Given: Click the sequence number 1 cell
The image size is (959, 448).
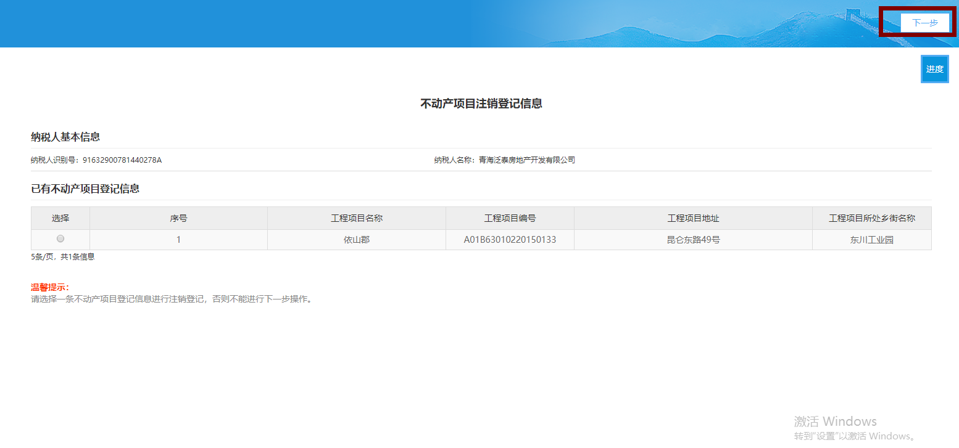Looking at the screenshot, I should click(x=179, y=240).
